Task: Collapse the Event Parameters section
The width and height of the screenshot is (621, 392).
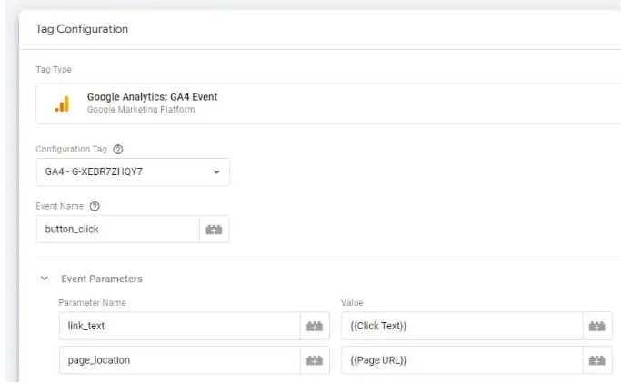Action: coord(45,279)
